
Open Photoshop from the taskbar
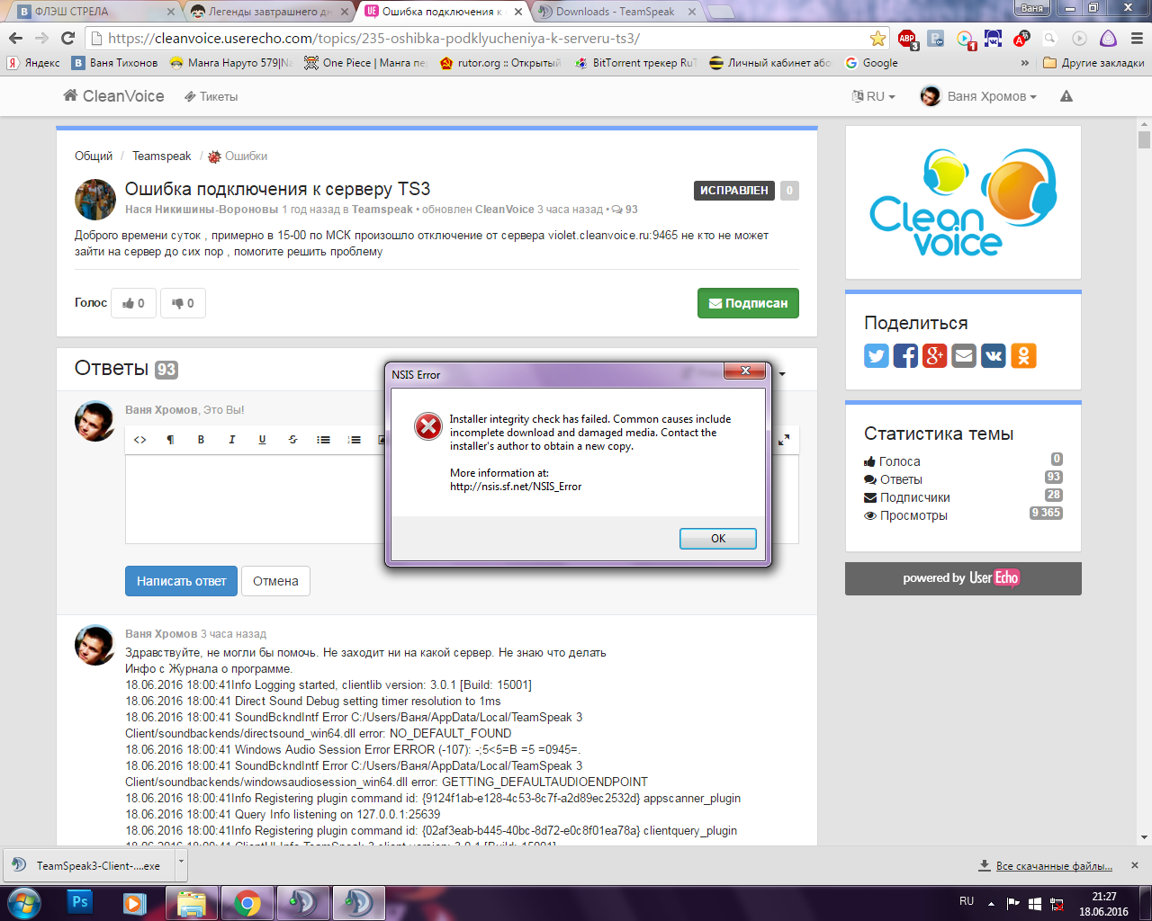click(x=79, y=902)
